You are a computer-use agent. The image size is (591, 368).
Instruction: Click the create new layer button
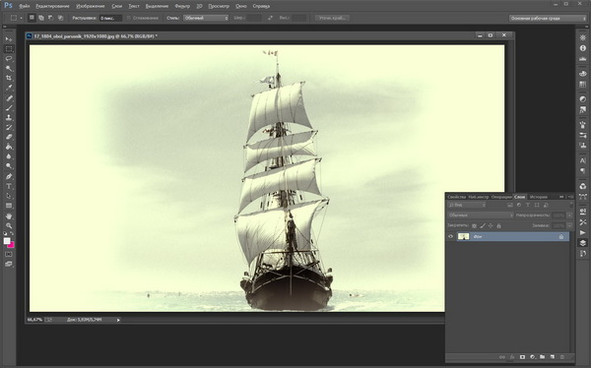coord(553,357)
